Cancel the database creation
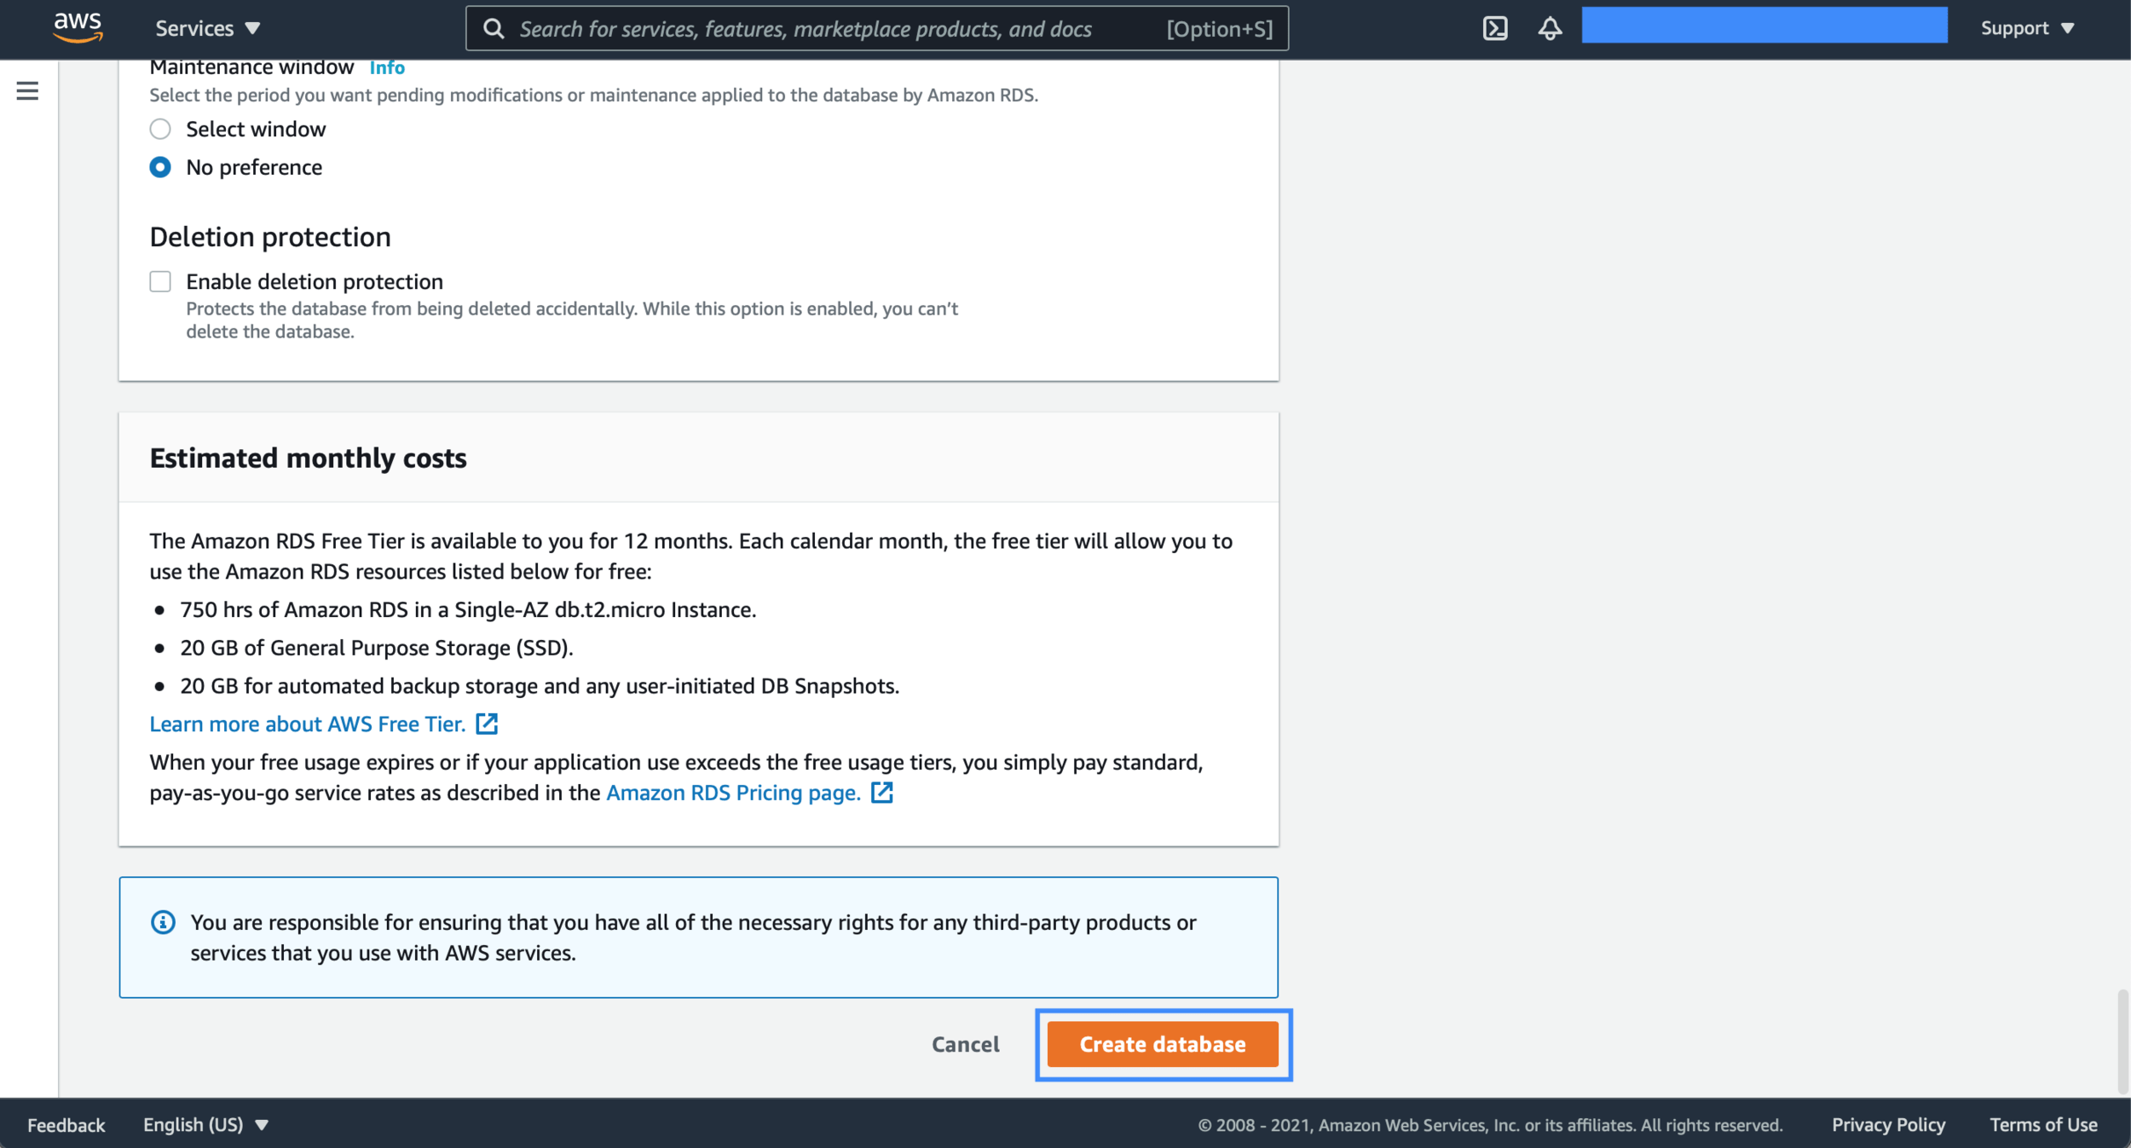This screenshot has height=1148, width=2131. [964, 1044]
